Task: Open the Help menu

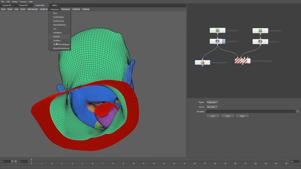Action: [31, 2]
